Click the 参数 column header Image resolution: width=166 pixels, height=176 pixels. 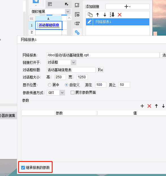click(x=59, y=113)
